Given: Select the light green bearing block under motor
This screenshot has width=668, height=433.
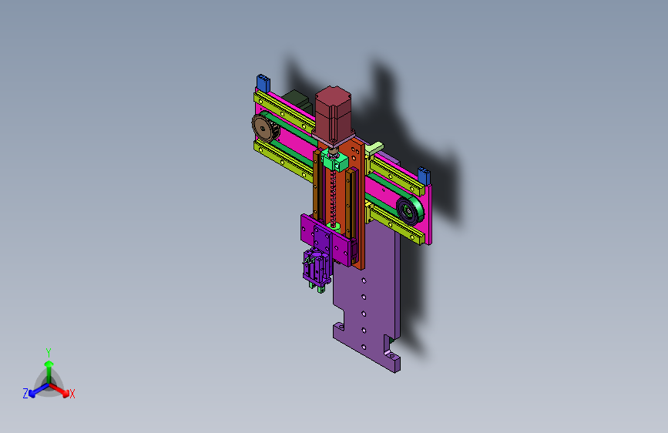Looking at the screenshot, I should [x=335, y=161].
